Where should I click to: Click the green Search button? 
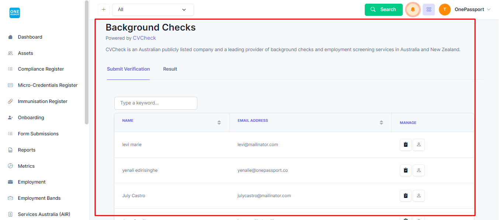click(384, 10)
